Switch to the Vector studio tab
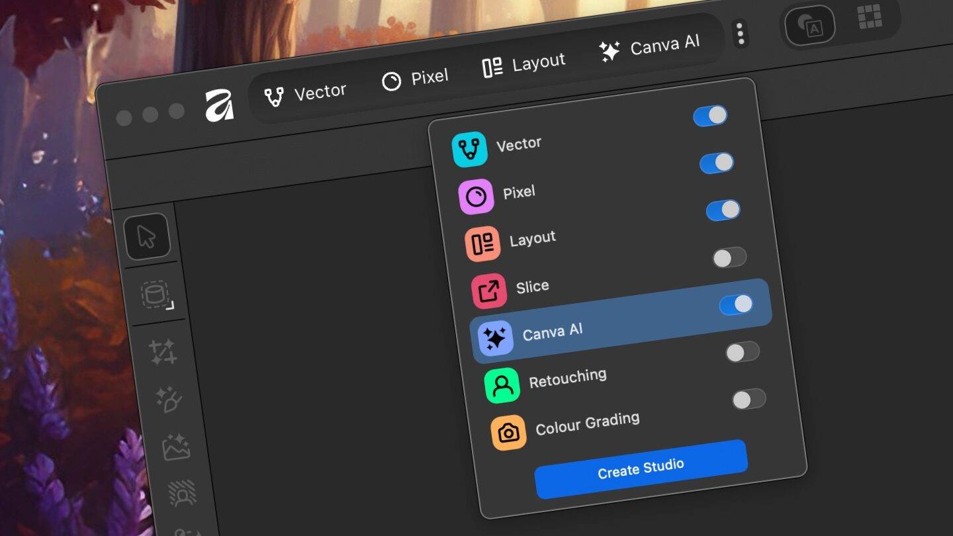The width and height of the screenshot is (953, 536). click(305, 94)
